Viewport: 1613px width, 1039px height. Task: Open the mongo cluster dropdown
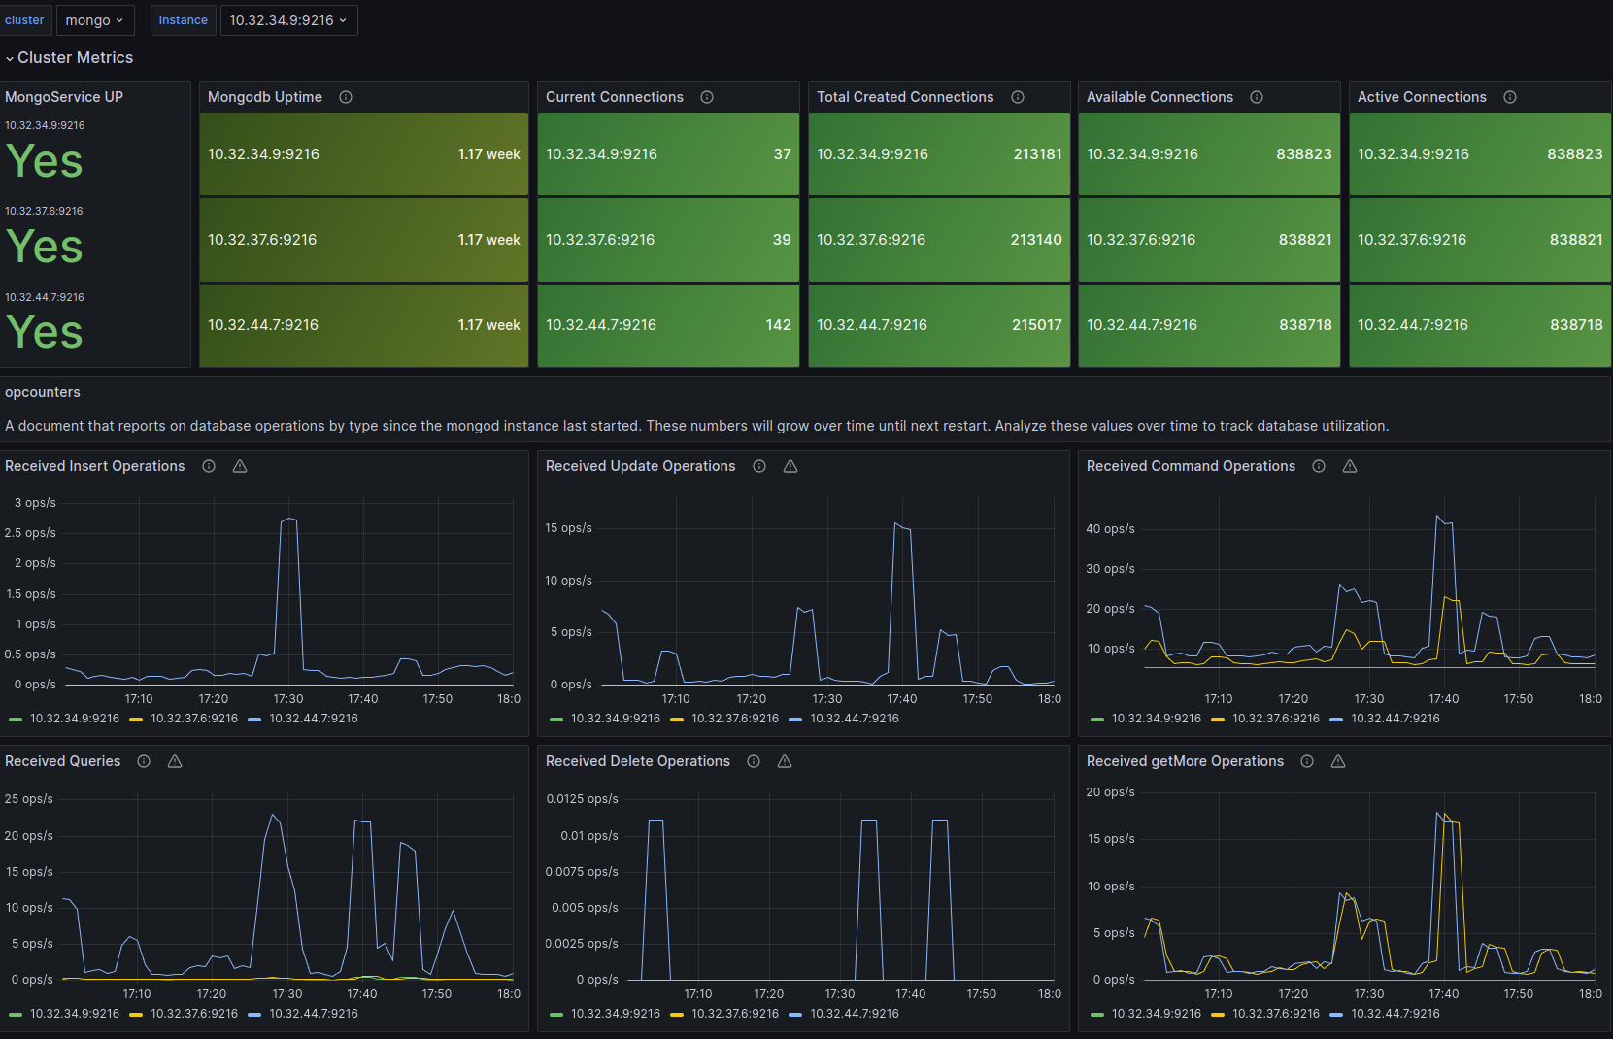(x=95, y=20)
